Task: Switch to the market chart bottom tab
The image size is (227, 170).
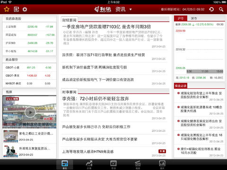Action: [x=89, y=164]
